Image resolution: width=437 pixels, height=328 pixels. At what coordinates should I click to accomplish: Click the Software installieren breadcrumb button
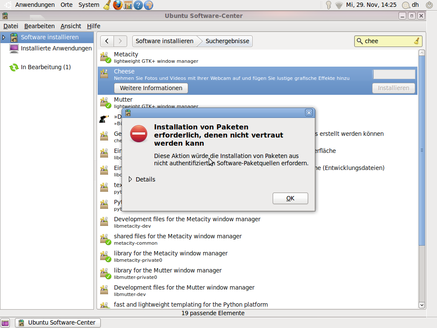[x=164, y=41]
